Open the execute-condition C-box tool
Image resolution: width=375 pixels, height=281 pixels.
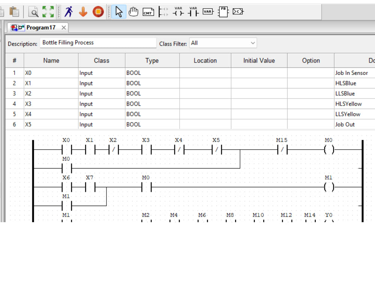pyautogui.click(x=238, y=12)
